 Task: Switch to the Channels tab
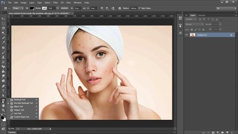(x=202, y=15)
